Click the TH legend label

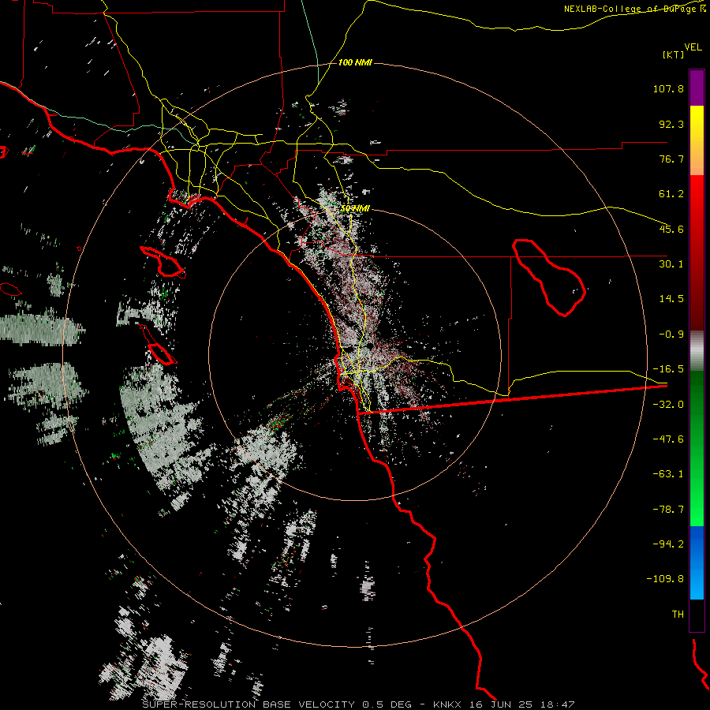678,615
